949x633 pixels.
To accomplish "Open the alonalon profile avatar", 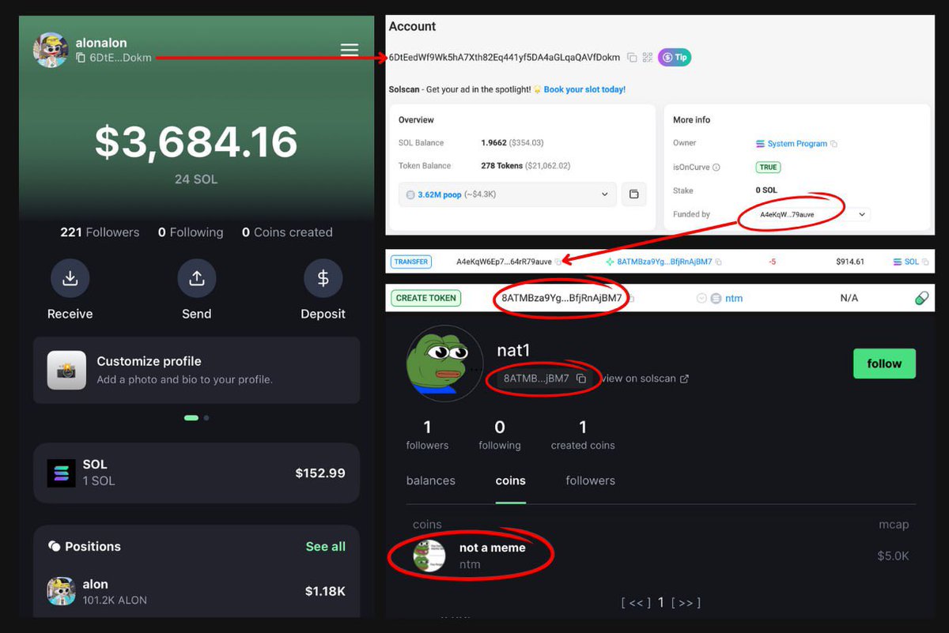I will 51,50.
